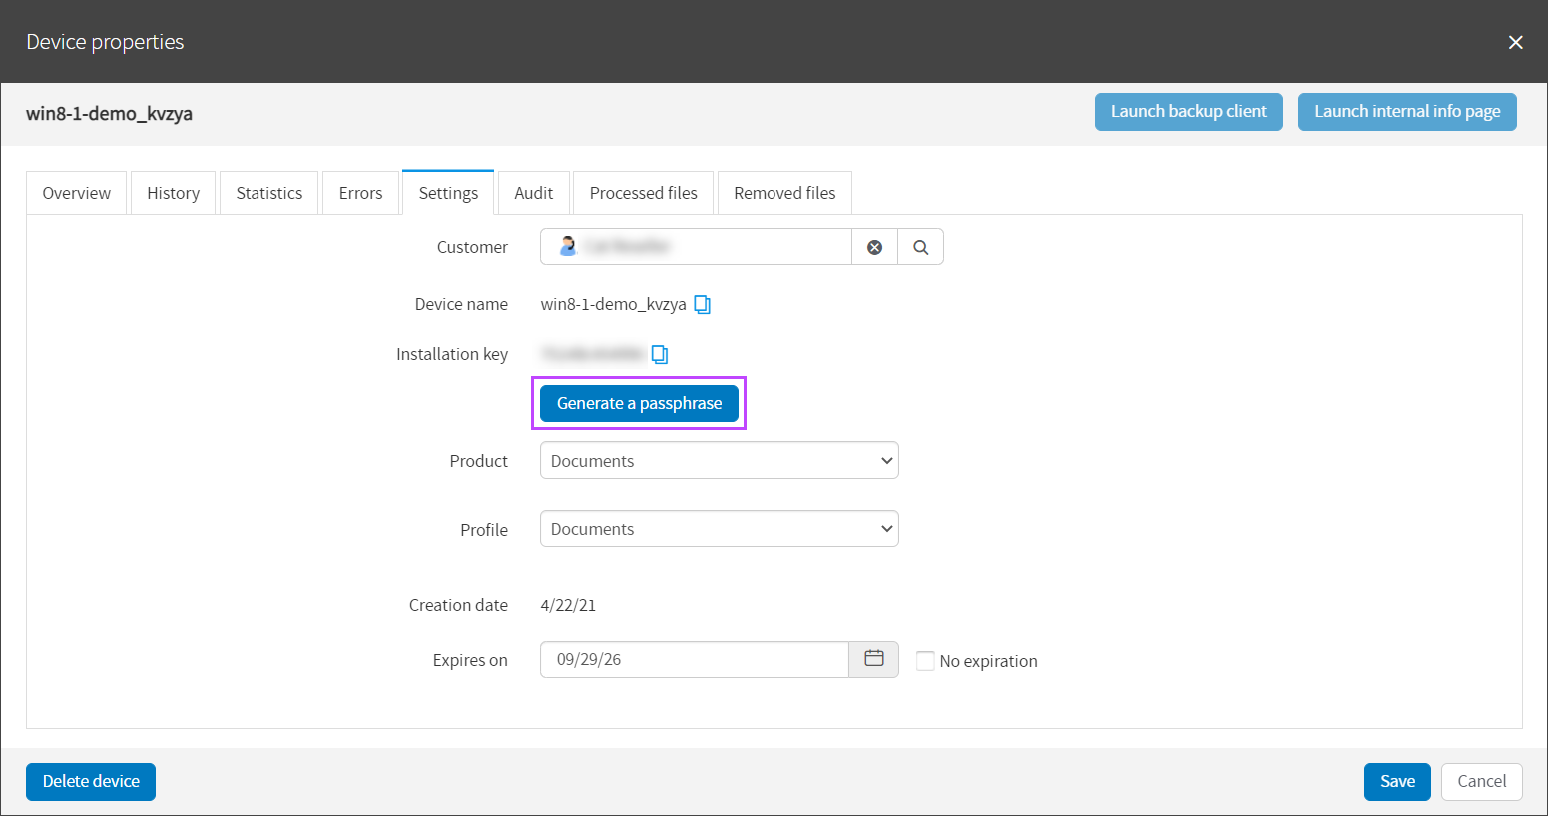Screen dimensions: 1548x816
Task: Select the Audit tab
Action: point(533,193)
